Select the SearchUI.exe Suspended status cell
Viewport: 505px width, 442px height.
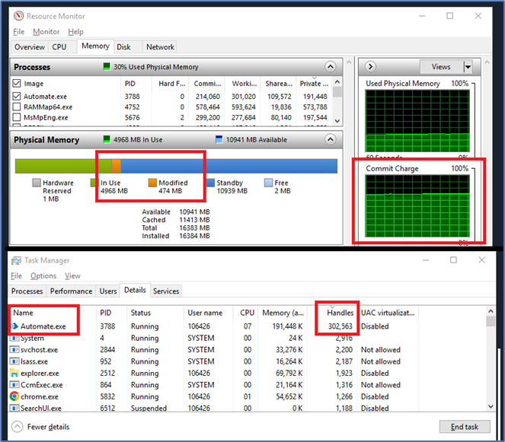[x=149, y=408]
